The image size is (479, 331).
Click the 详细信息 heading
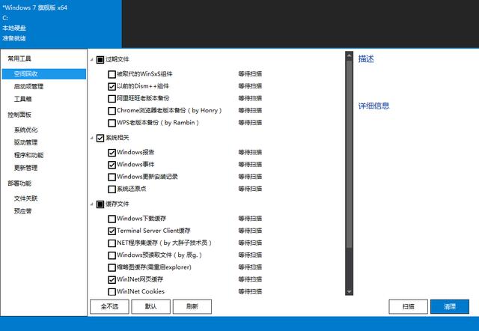(x=373, y=106)
